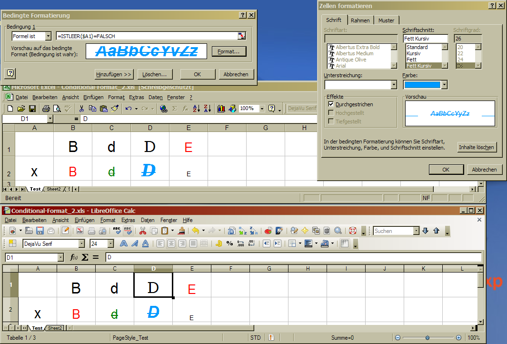Click the scissors Cut icon in LibreOffice
Viewport: 507px width, 344px height.
pos(142,231)
